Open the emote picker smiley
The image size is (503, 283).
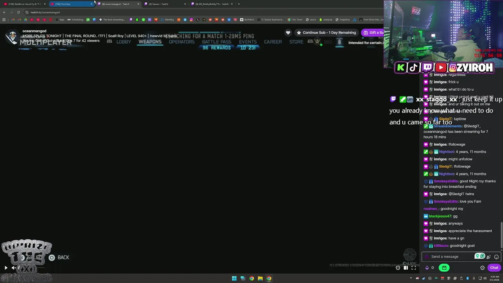pyautogui.click(x=496, y=257)
